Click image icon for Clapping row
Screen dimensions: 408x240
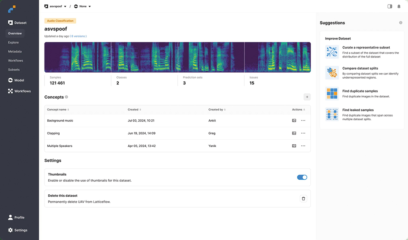294,133
